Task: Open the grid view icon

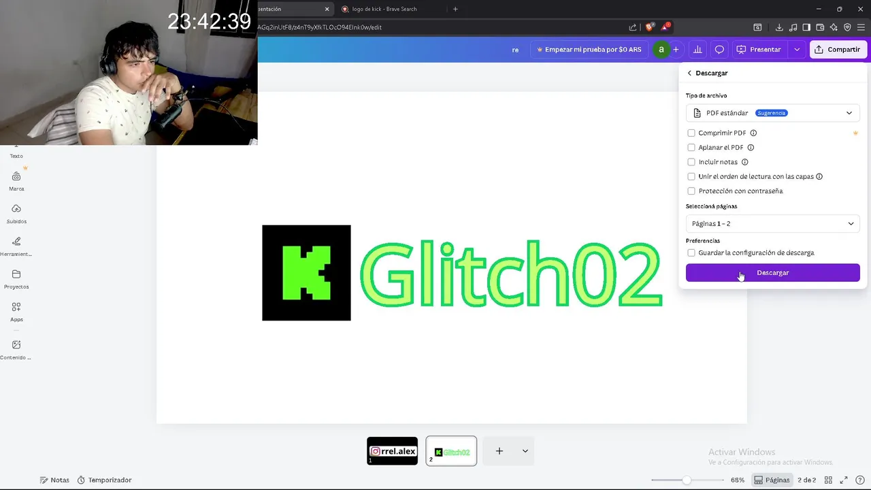Action: 829,480
